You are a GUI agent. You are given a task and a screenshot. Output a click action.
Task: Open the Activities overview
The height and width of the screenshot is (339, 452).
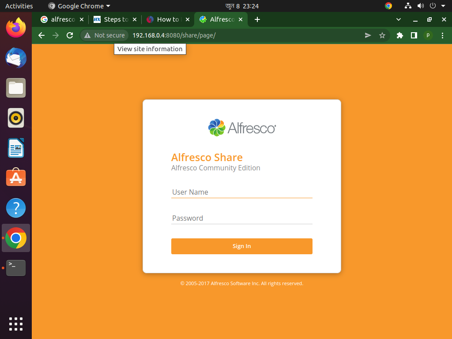(x=19, y=6)
